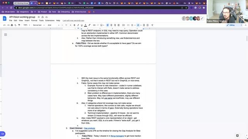Open the #eng-managers link
The width and height of the screenshot is (248, 139).
[x=117, y=136]
